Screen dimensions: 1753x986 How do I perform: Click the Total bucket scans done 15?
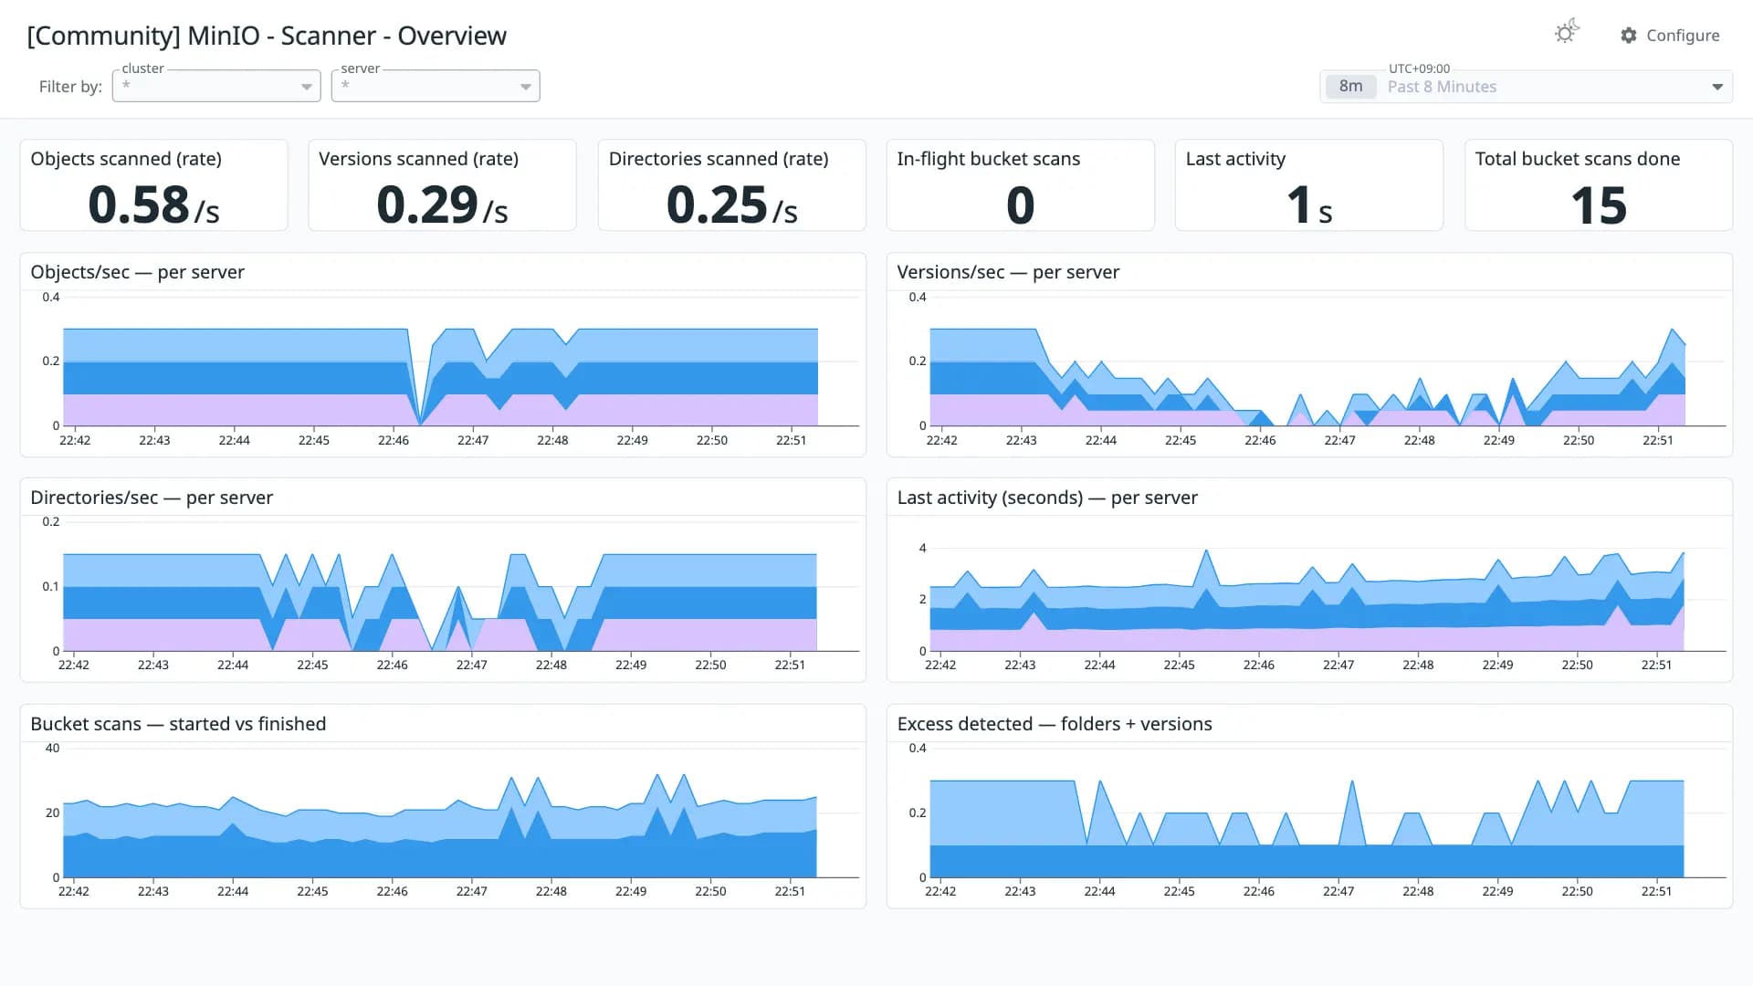[x=1599, y=205]
